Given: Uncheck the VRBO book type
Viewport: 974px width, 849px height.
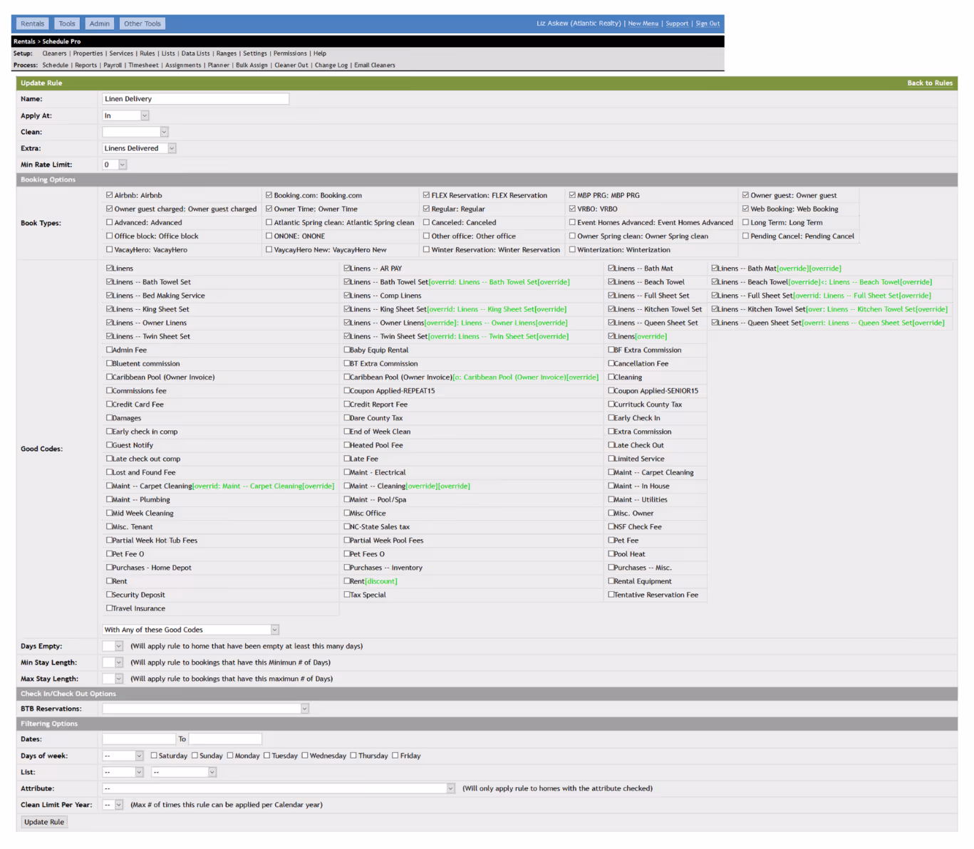Looking at the screenshot, I should coord(572,209).
